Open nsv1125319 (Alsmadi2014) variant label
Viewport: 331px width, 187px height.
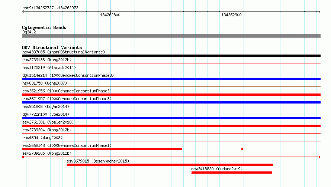[49, 68]
